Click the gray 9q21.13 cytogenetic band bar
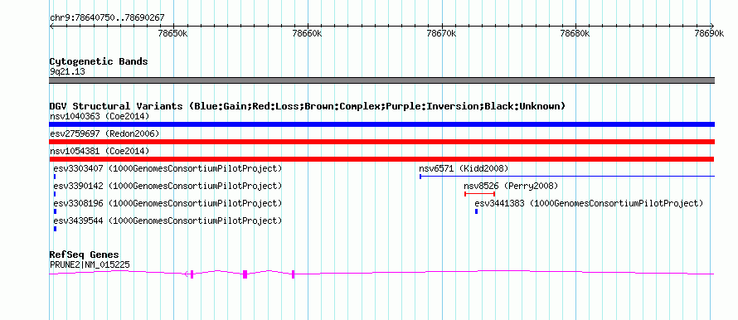The height and width of the screenshot is (320, 738). 381,80
